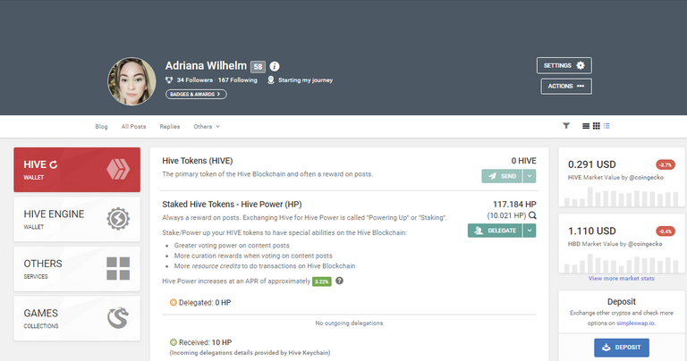Viewport: 687px width, 361px height.
Task: Switch to compact list layout view
Action: (586, 126)
